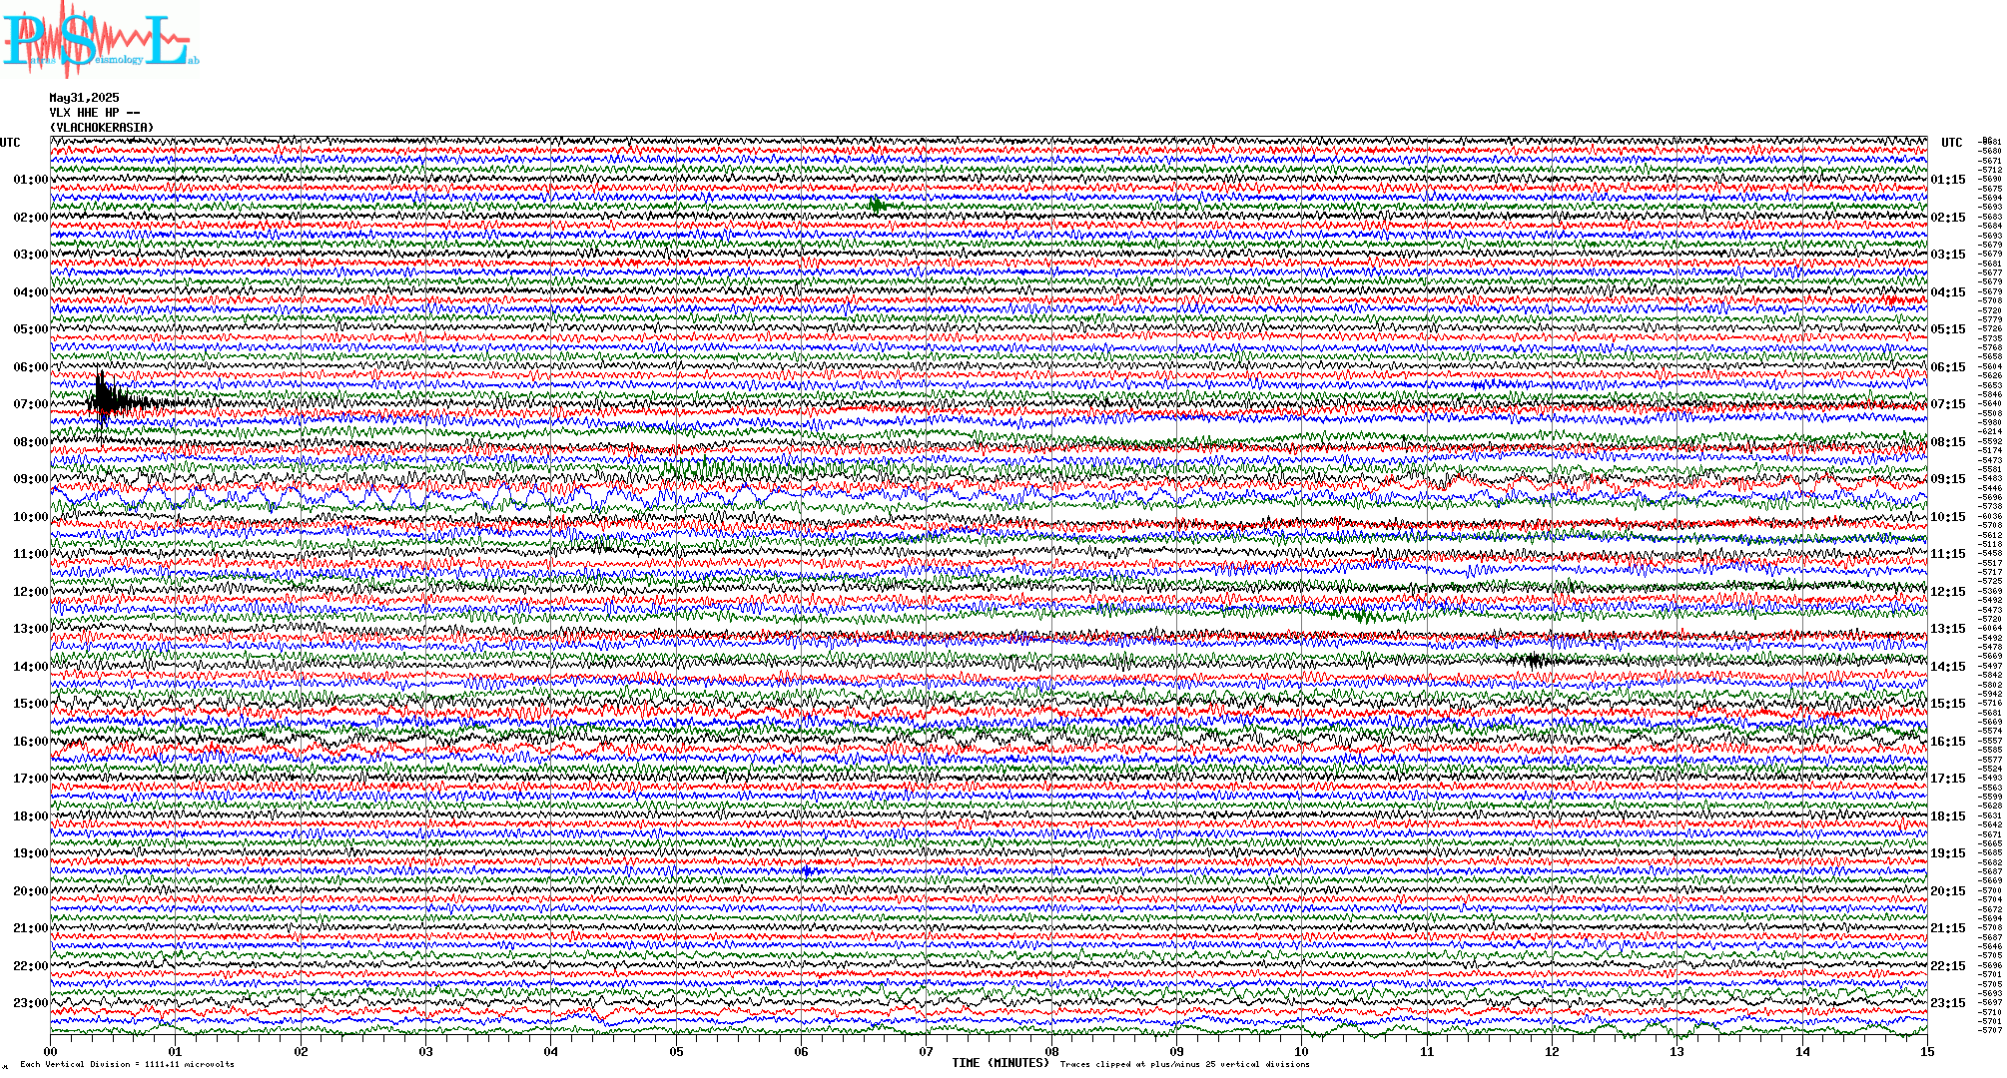
Task: Click the 09:15 time label on the right
Action: 1948,479
